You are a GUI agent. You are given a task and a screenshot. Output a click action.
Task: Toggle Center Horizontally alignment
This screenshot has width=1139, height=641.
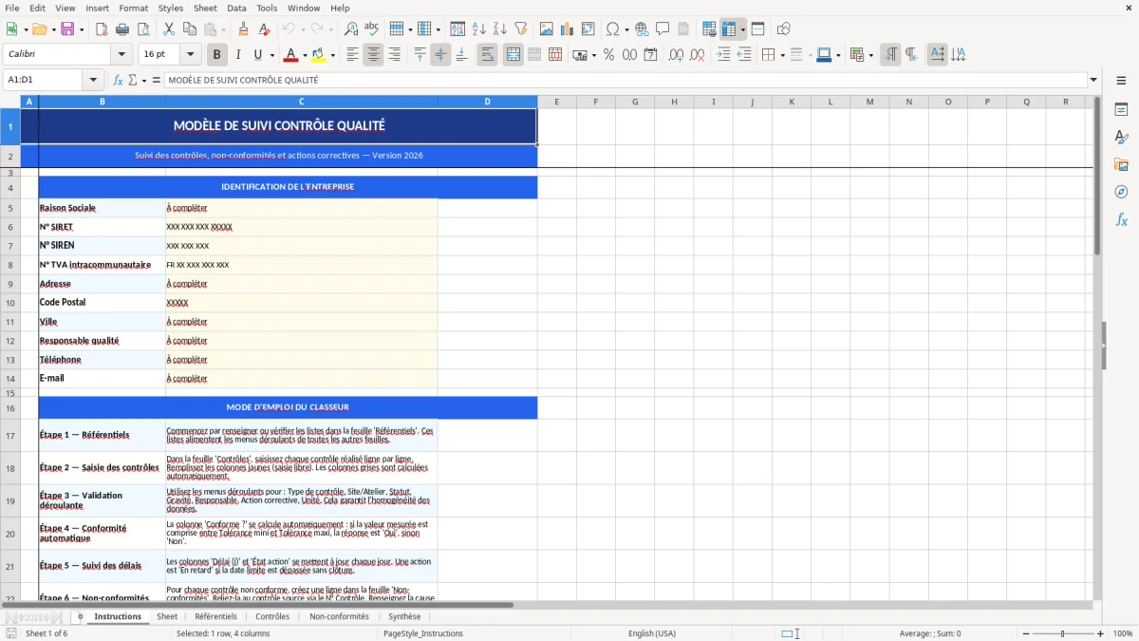373,55
